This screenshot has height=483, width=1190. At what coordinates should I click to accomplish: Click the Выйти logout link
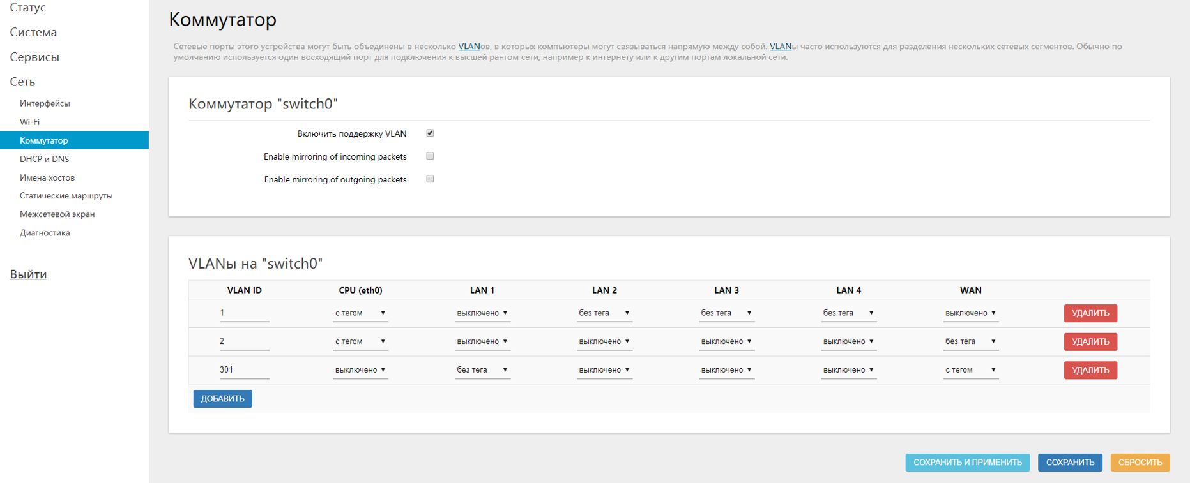point(28,274)
